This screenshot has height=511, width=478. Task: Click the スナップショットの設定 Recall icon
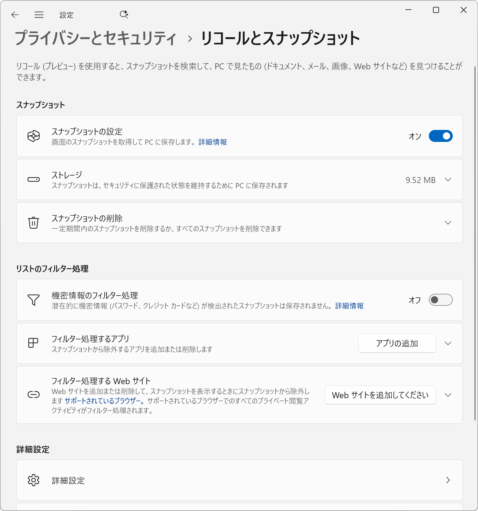coord(34,136)
